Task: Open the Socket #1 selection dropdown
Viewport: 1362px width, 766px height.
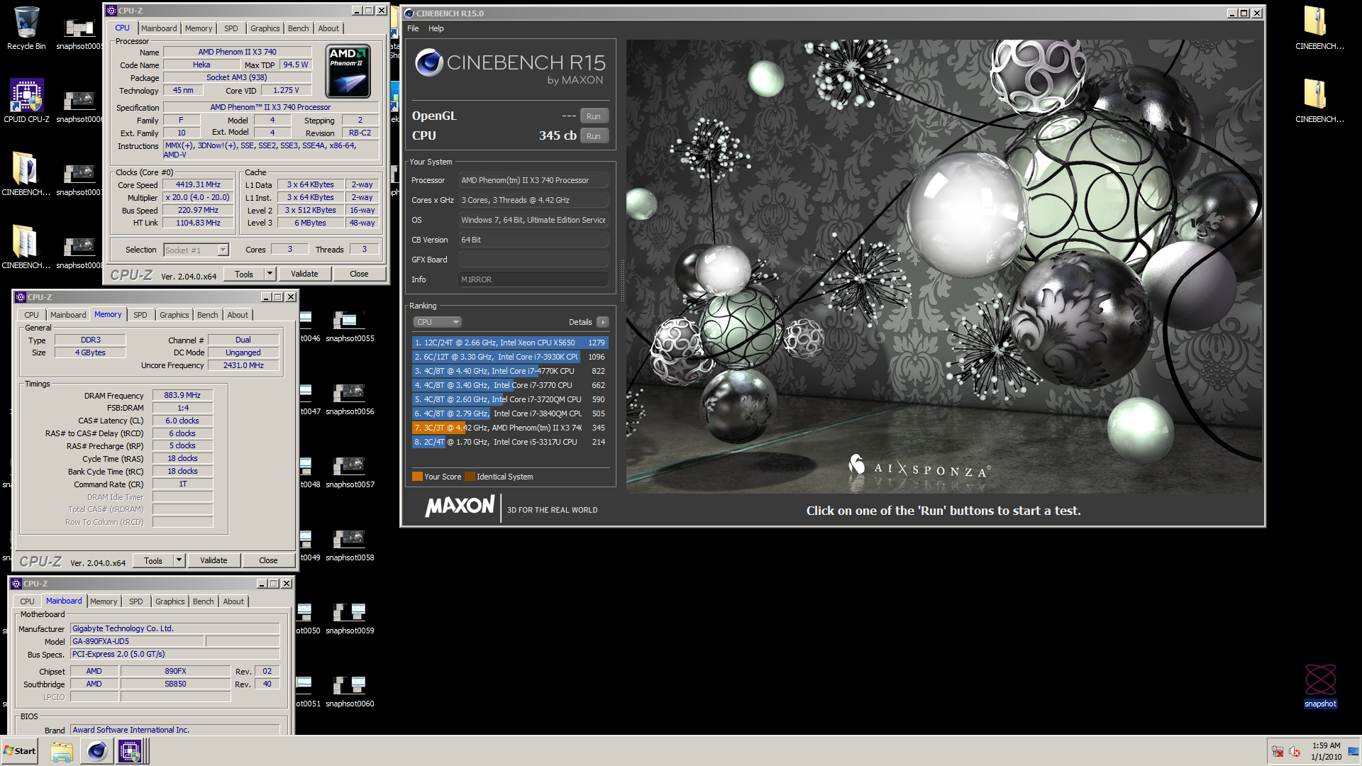Action: pyautogui.click(x=196, y=250)
